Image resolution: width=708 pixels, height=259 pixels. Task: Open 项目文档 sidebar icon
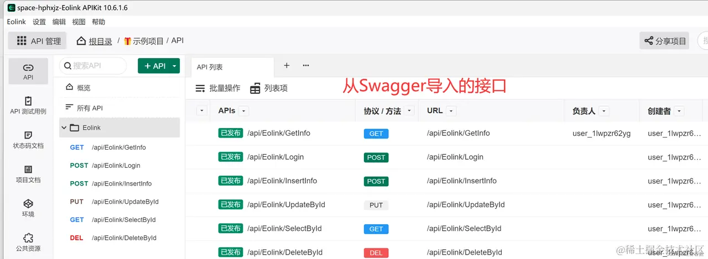coord(28,170)
